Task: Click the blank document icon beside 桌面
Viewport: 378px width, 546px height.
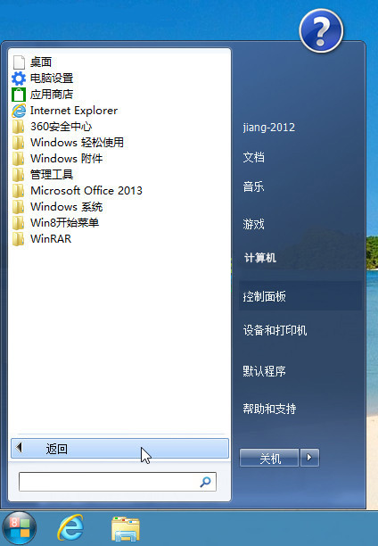Action: [19, 62]
